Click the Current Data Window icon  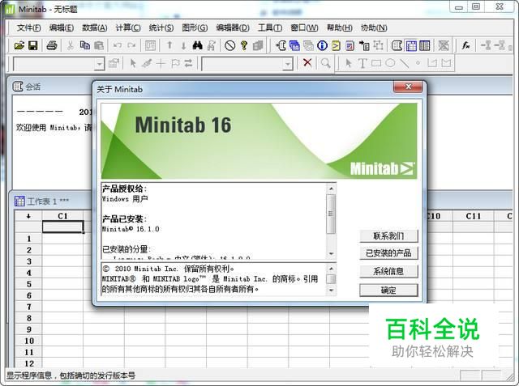pos(411,45)
